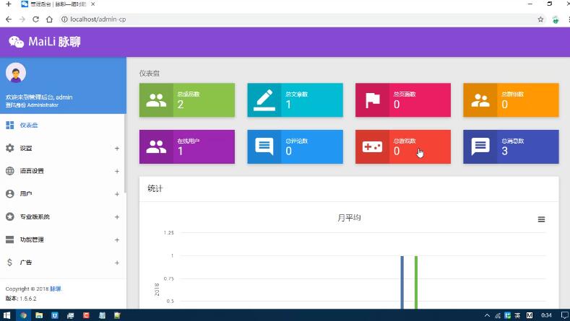Click the green members icon in 总成员数 card

[156, 100]
